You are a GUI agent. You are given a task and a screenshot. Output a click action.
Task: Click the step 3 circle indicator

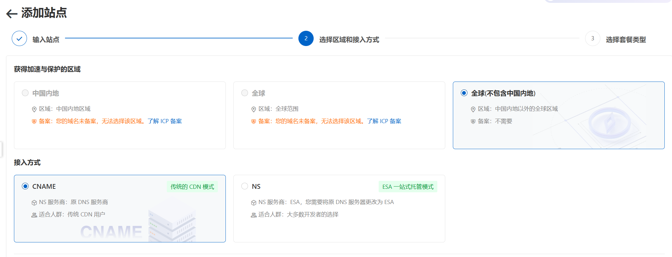[592, 39]
